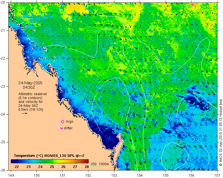
Task: Click longitude axis label '149'
Action: [11, 175]
